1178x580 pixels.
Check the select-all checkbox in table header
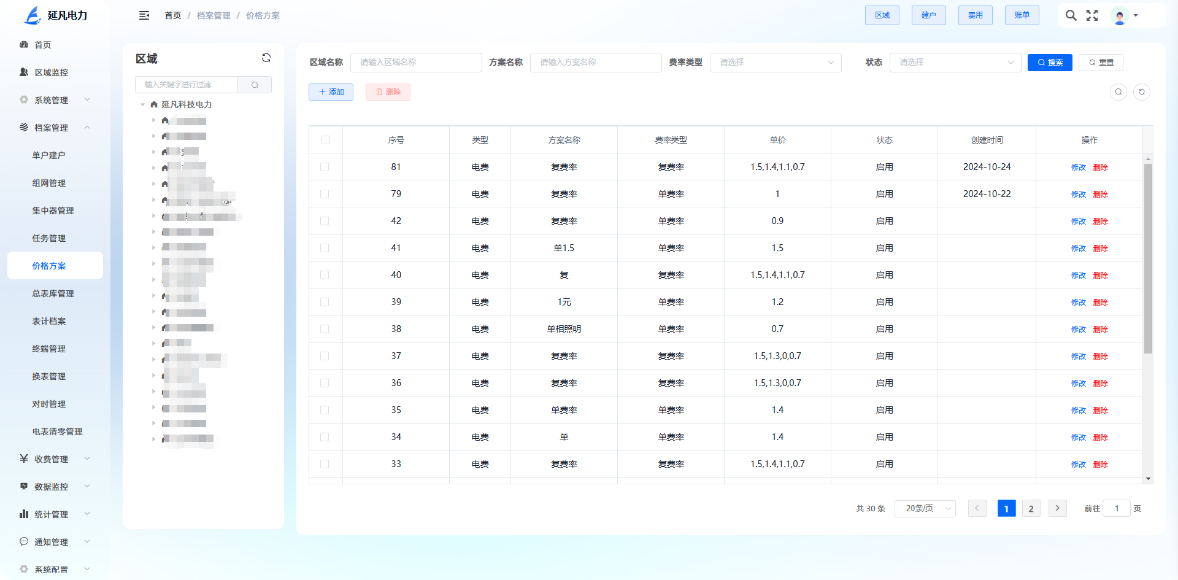326,140
